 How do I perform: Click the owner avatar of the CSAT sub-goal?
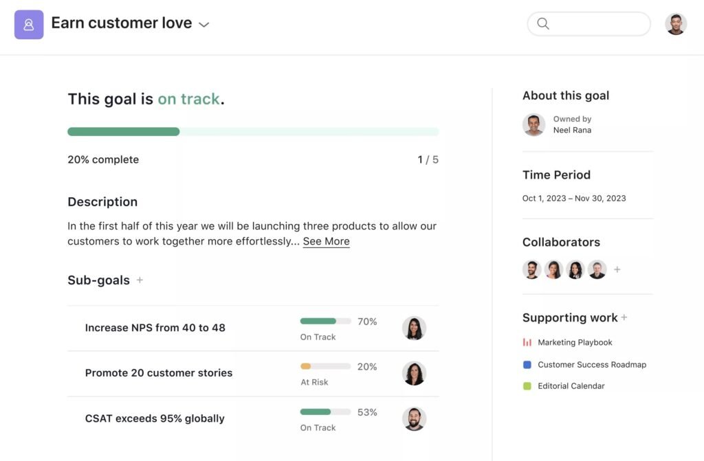(414, 418)
